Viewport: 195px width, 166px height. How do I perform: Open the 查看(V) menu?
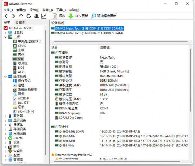point(21,10)
